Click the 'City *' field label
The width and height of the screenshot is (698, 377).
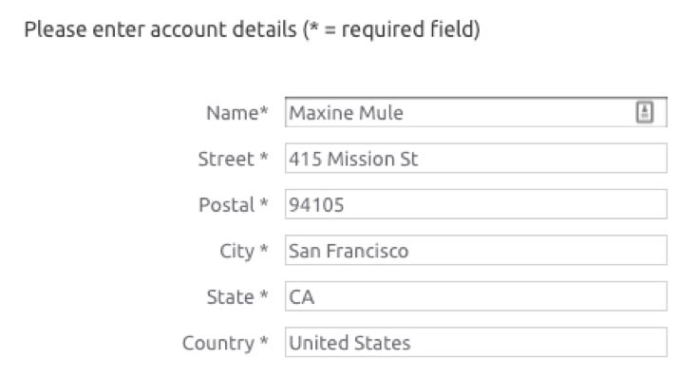pos(244,252)
